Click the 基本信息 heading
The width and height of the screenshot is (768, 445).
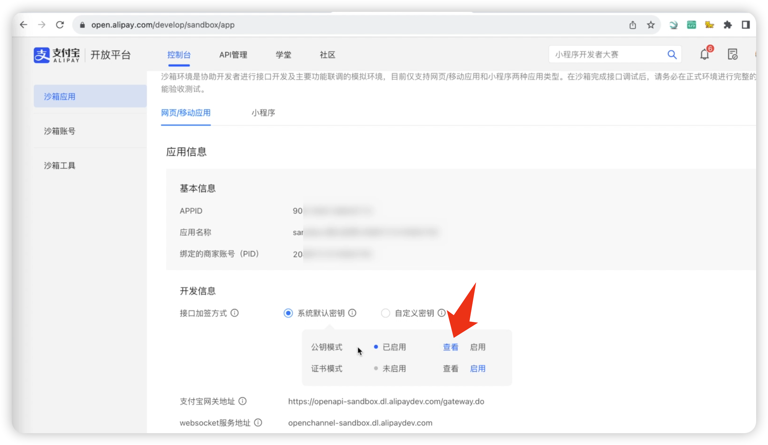pos(198,188)
